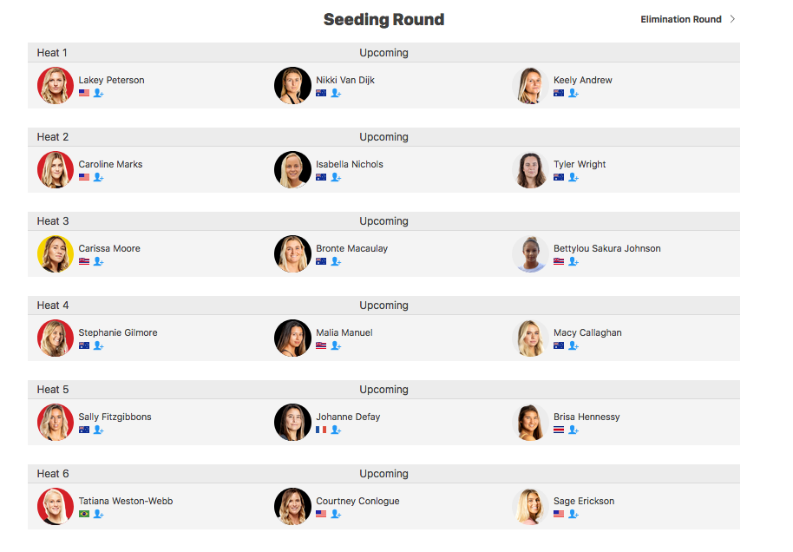Viewport: 793px width, 552px height.
Task: Click the Brazil flag under Tatiana Weston-Webb
Action: (84, 514)
